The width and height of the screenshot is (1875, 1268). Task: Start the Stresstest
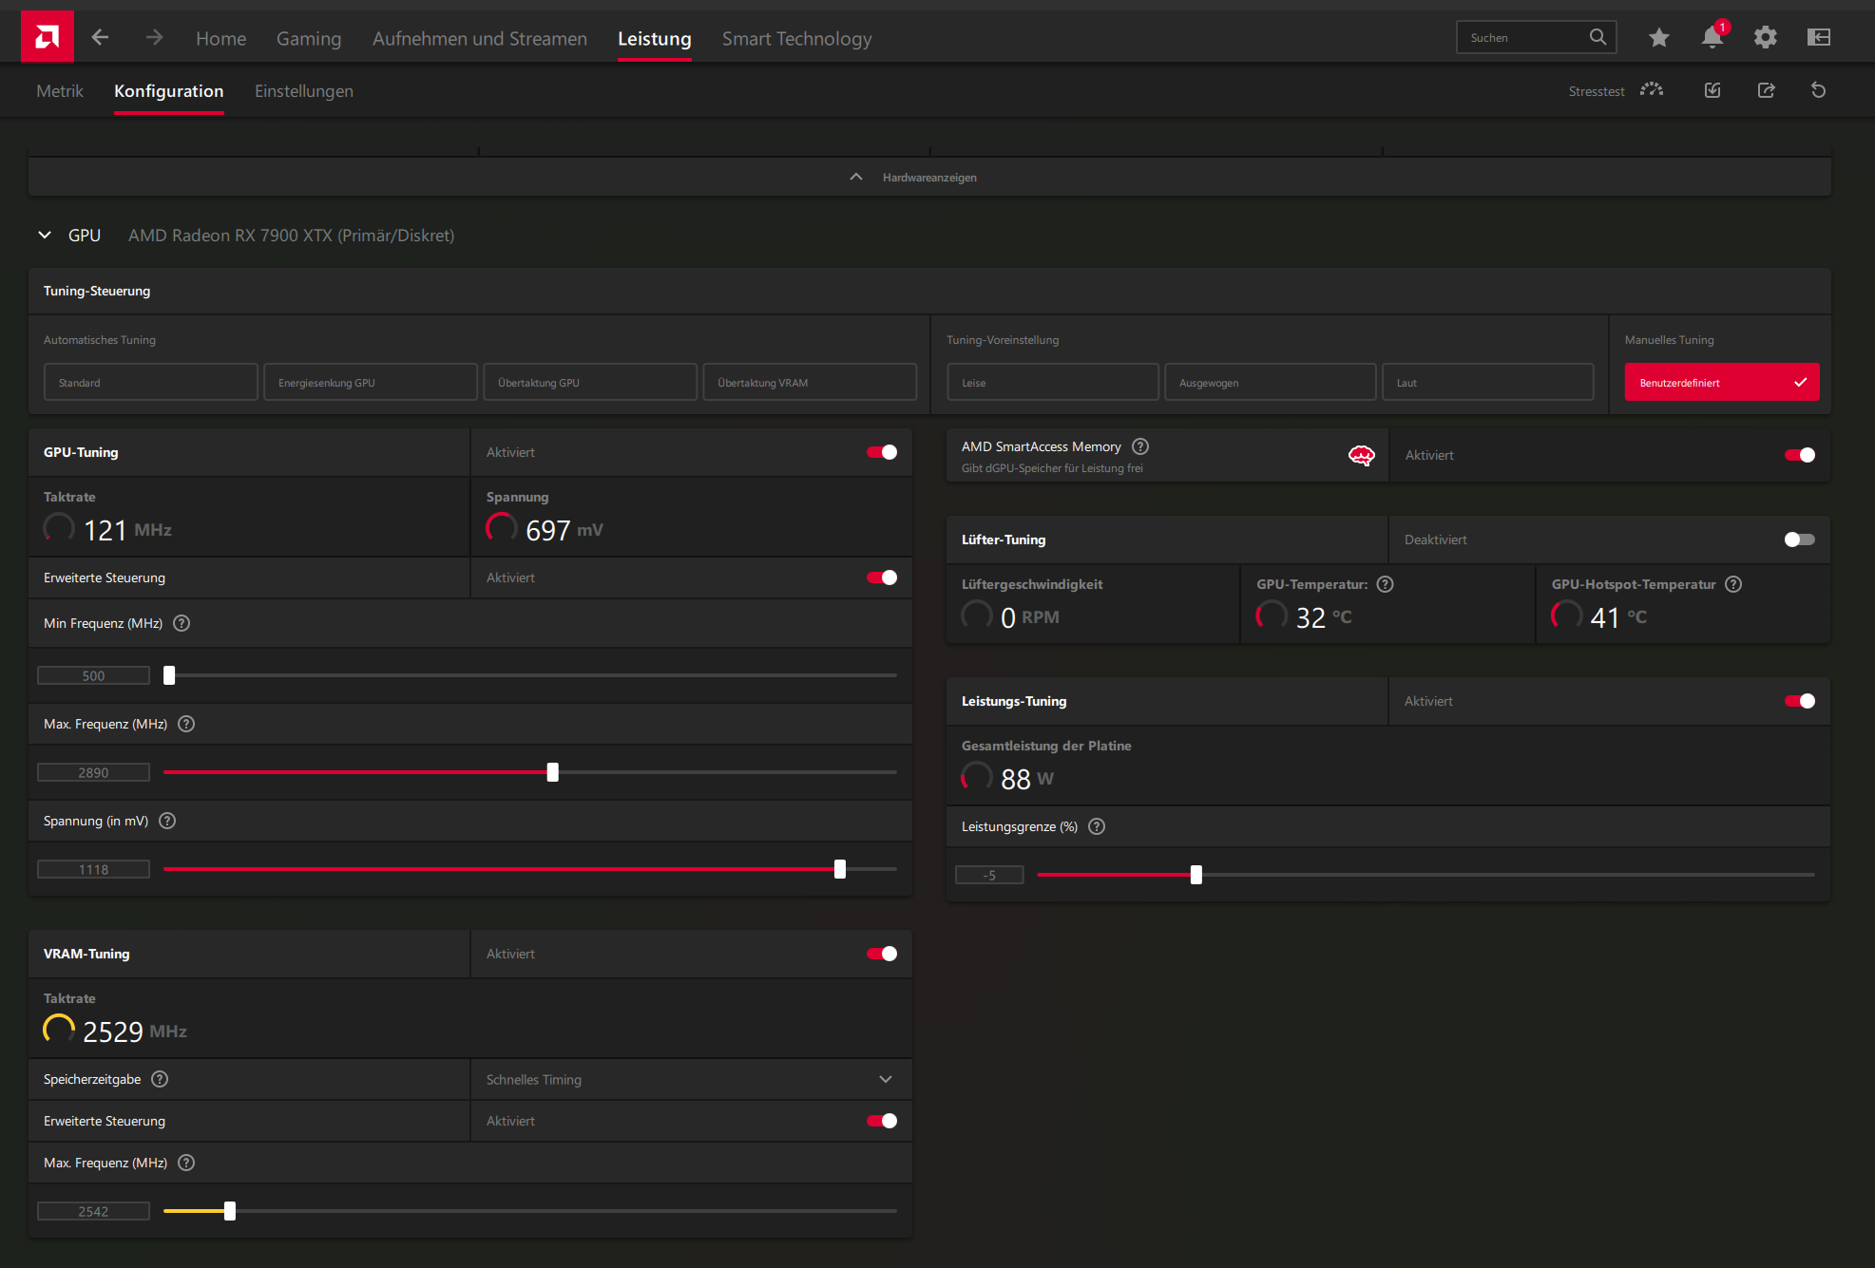[1652, 90]
